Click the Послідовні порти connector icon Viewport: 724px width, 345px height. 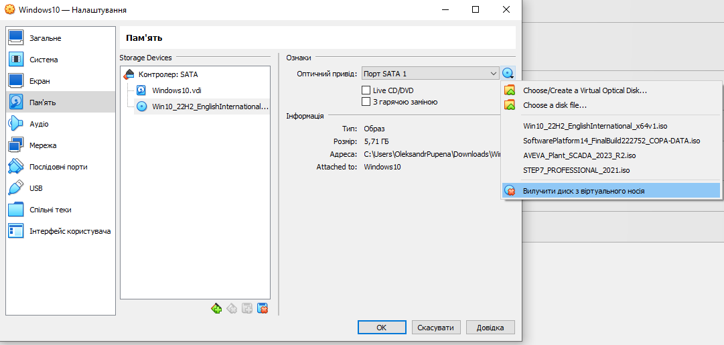click(x=15, y=167)
